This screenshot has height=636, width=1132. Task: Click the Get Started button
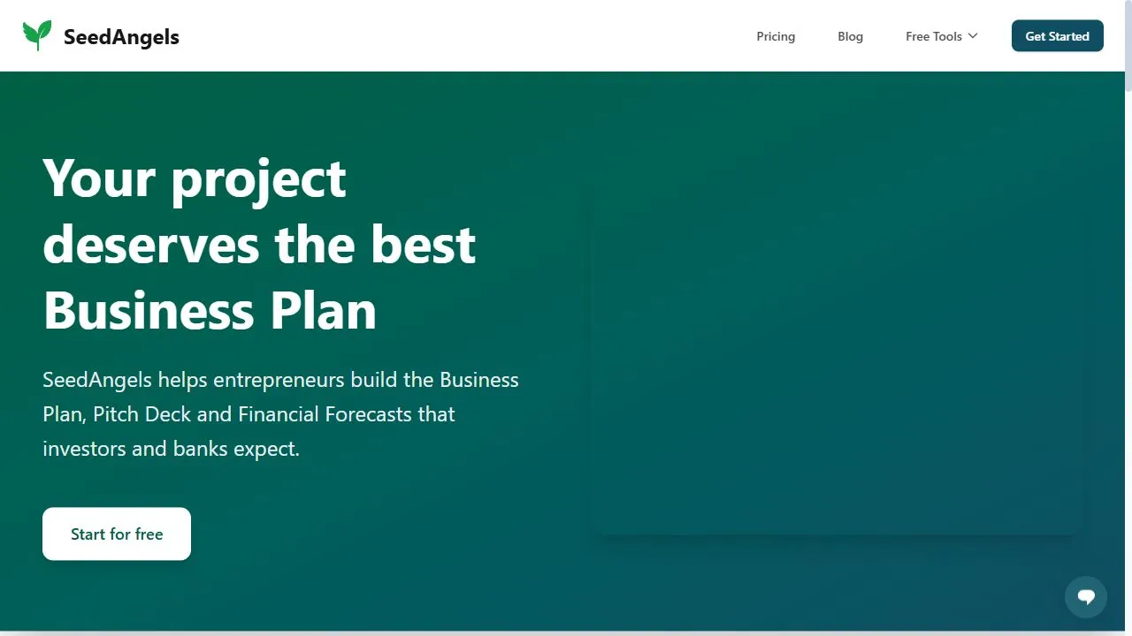click(x=1057, y=36)
